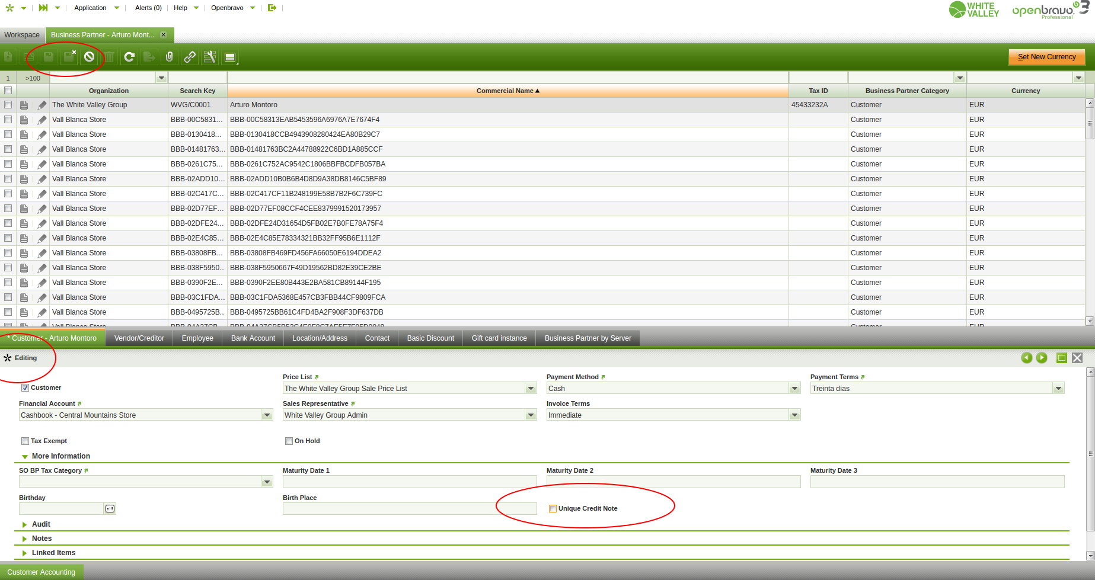1095x580 pixels.
Task: Click the Quit log-out icon in top menu
Action: (272, 8)
